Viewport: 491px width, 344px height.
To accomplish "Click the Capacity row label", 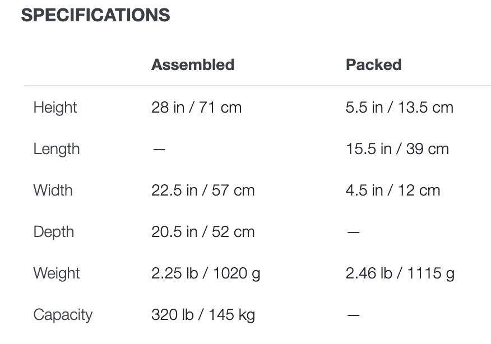I will (63, 315).
